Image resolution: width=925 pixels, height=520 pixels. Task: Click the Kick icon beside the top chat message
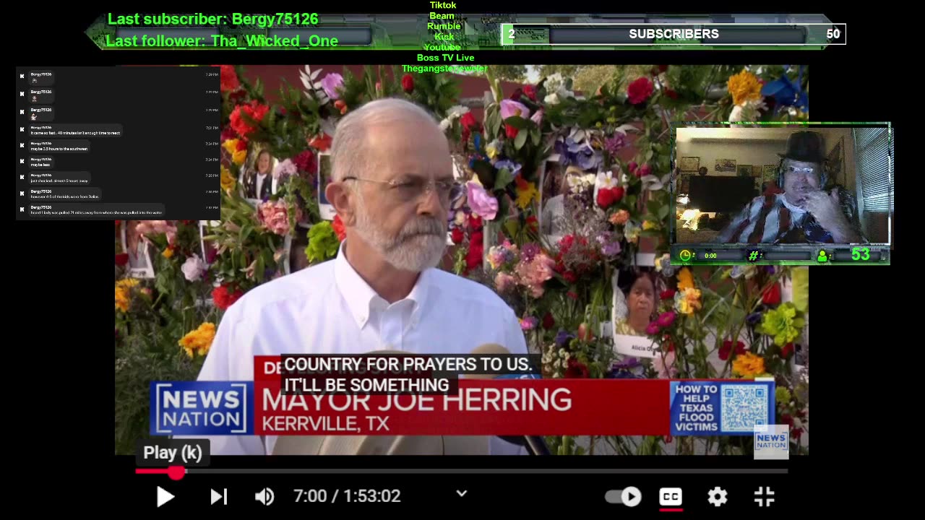point(22,76)
